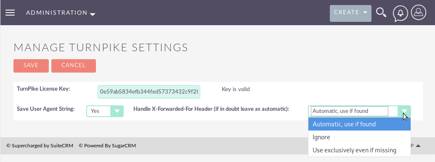Click the back-to-top arrow in footer

[x=418, y=146]
